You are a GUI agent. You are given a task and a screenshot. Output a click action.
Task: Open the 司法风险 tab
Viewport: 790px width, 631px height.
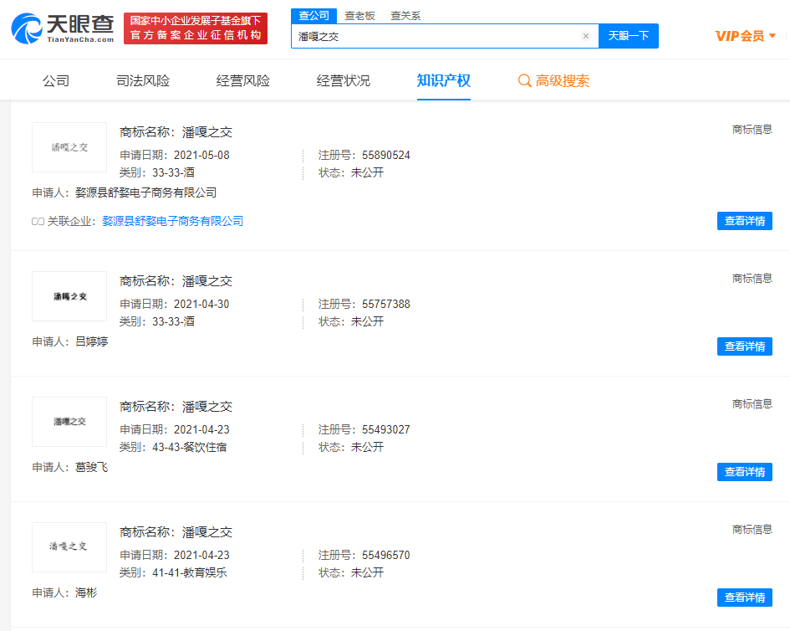pos(143,81)
